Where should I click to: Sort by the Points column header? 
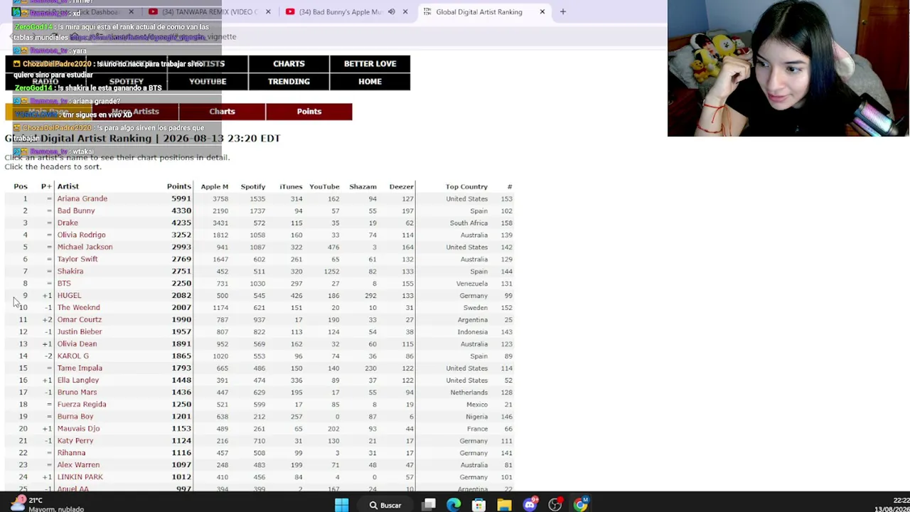click(x=179, y=186)
